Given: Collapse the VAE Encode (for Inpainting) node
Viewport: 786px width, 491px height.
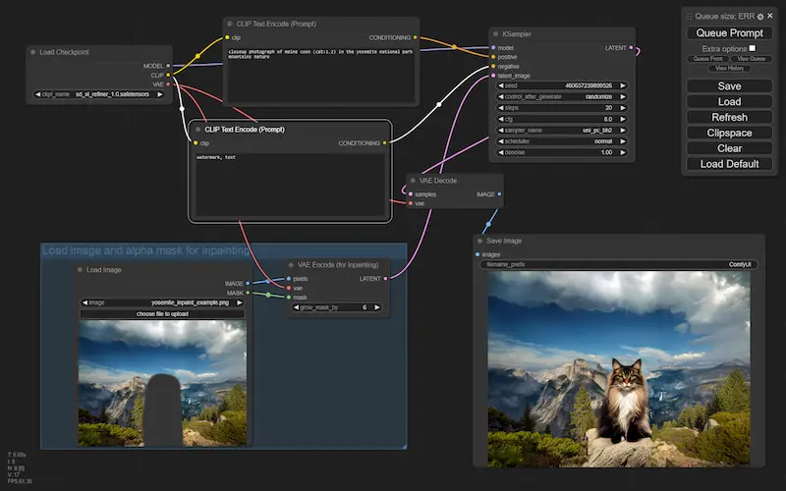Looking at the screenshot, I should (291, 265).
